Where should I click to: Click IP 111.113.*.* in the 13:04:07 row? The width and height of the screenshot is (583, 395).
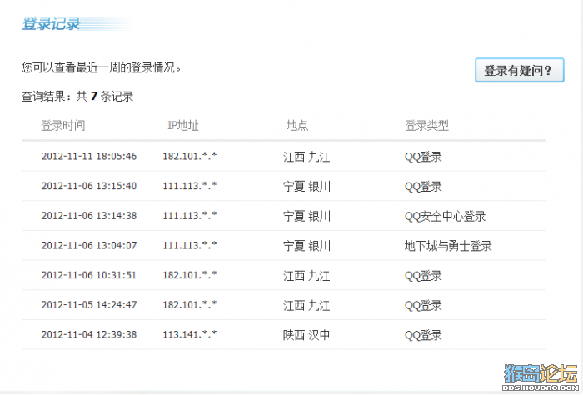[190, 246]
